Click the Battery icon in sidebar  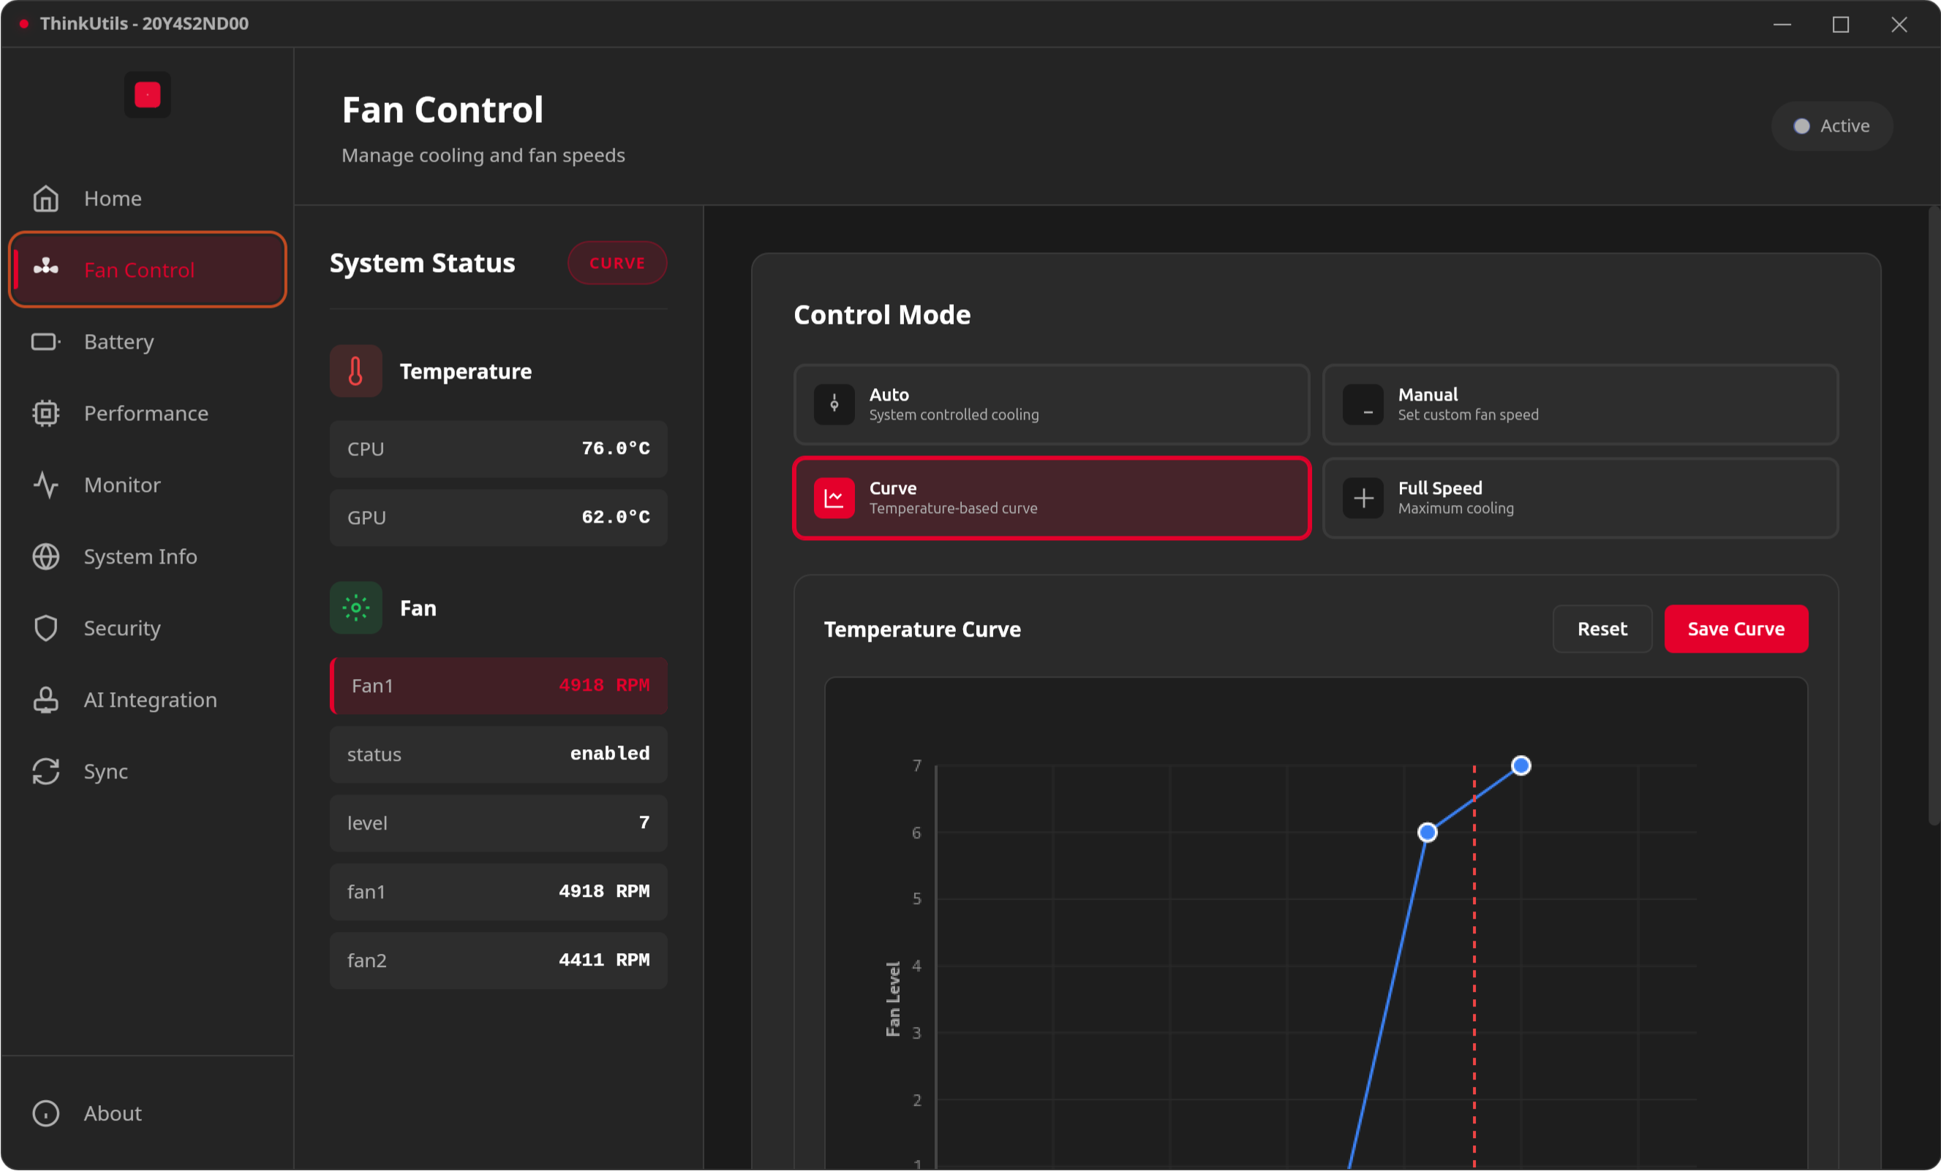(45, 342)
